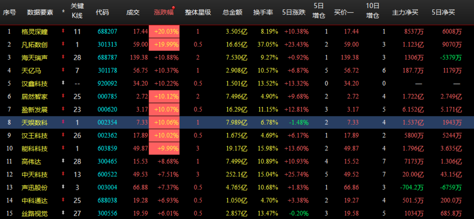
Task: Click the marker icon beside 盈新发展
Action: (63, 109)
